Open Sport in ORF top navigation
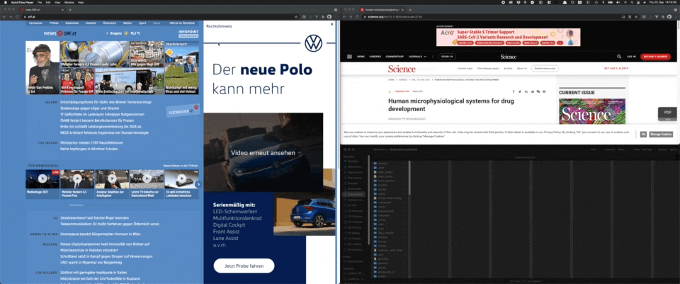 [142, 23]
